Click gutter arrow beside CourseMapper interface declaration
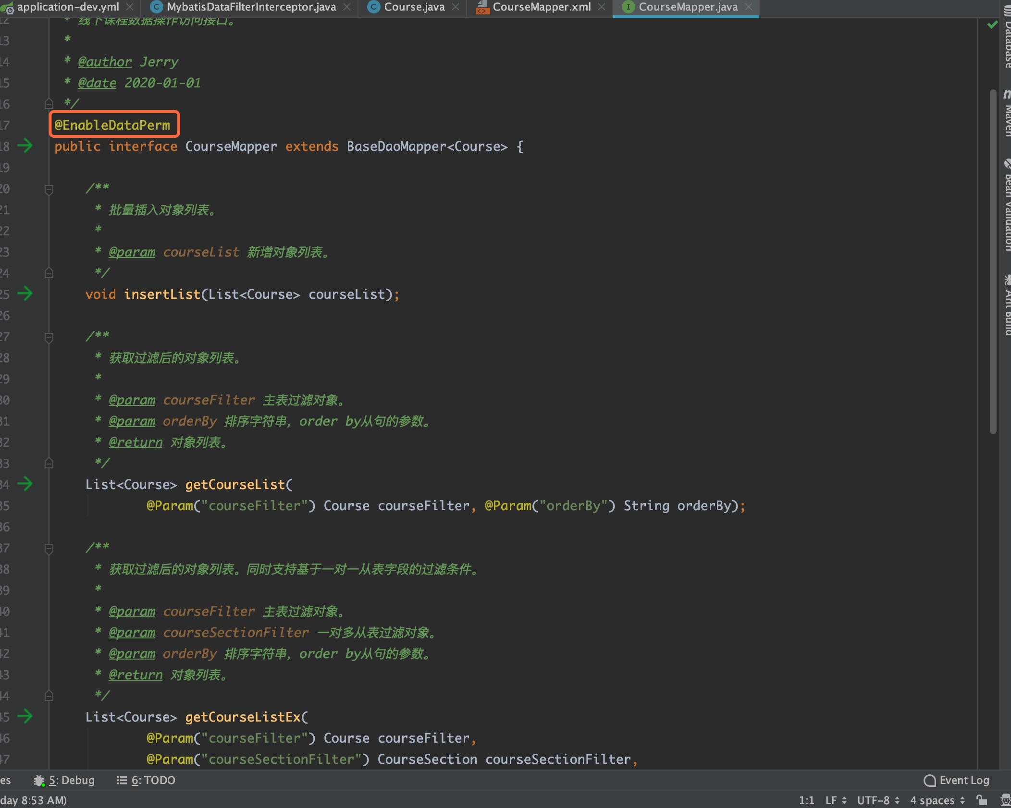Screen dimensions: 1011x808 pyautogui.click(x=25, y=146)
